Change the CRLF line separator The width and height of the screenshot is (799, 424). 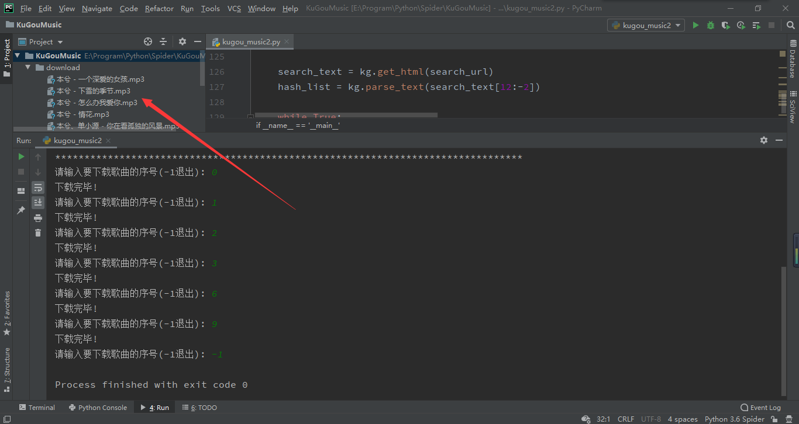625,419
